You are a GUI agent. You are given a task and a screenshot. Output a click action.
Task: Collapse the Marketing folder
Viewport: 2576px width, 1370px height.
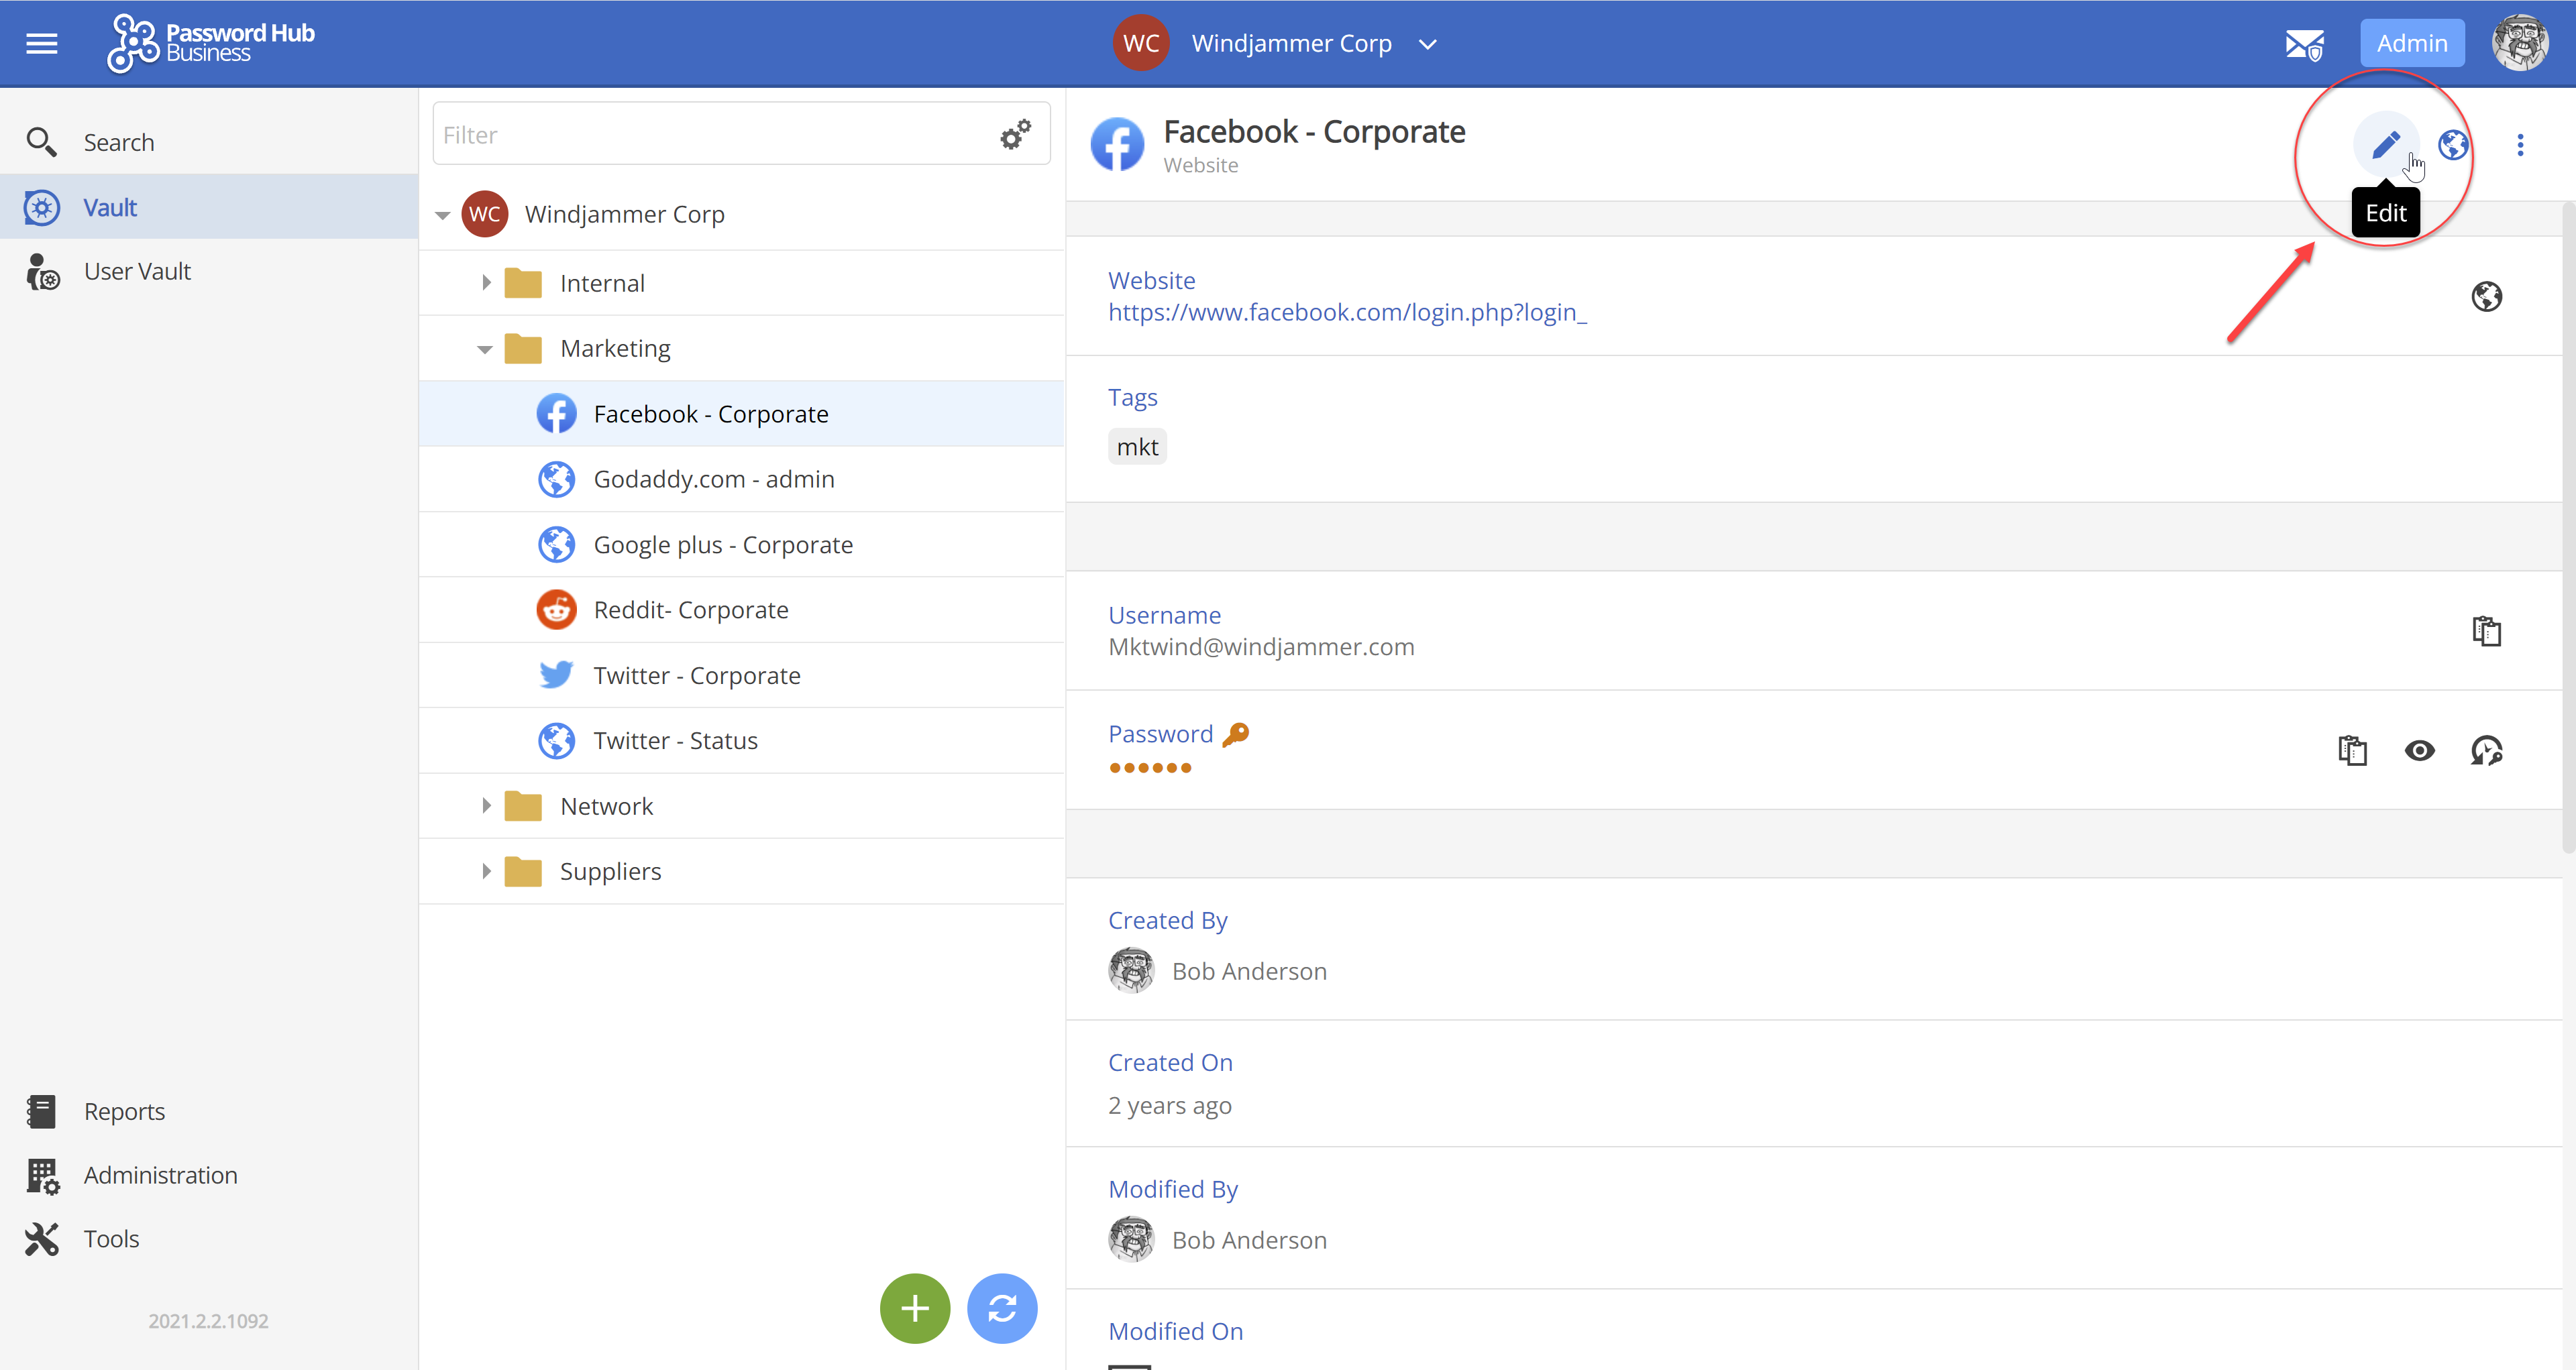click(x=485, y=349)
